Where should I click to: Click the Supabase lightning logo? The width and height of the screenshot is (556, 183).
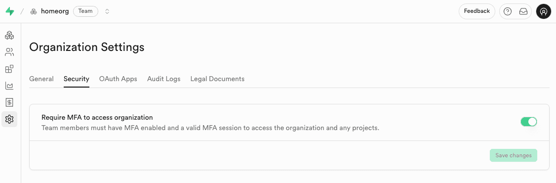click(10, 11)
